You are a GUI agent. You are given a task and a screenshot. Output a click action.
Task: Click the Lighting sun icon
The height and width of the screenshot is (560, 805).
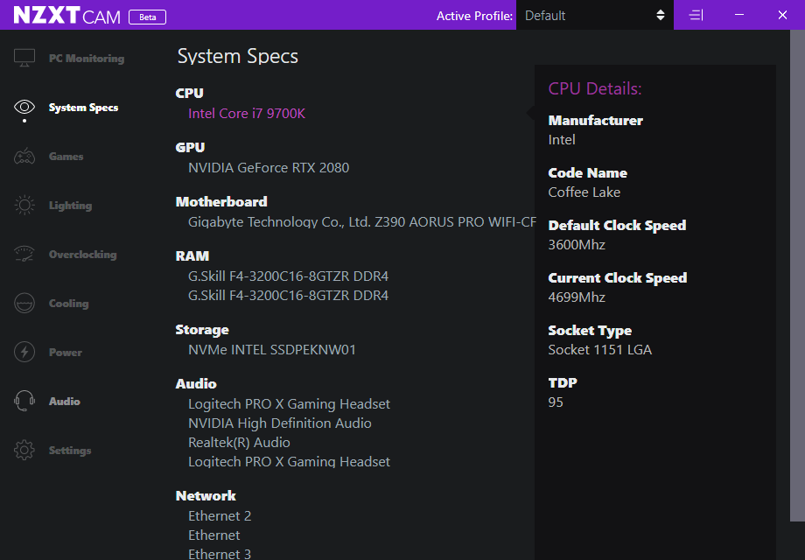(24, 206)
